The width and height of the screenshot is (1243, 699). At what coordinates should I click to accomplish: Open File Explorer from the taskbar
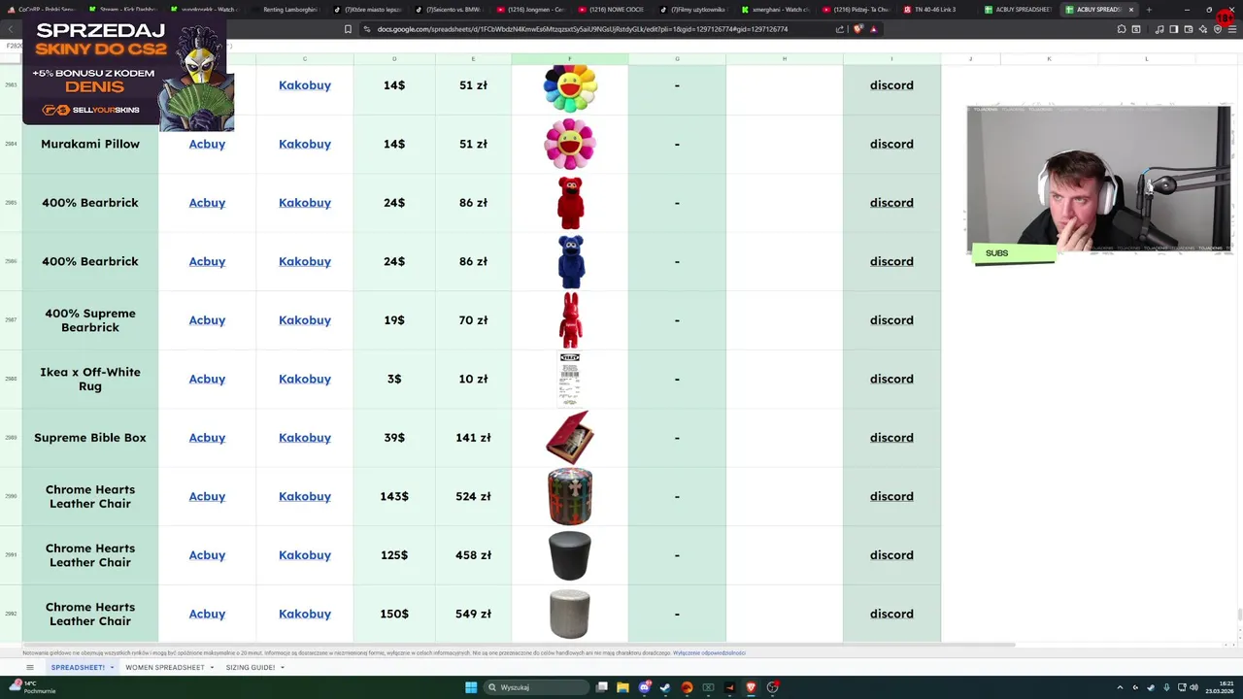tap(623, 687)
